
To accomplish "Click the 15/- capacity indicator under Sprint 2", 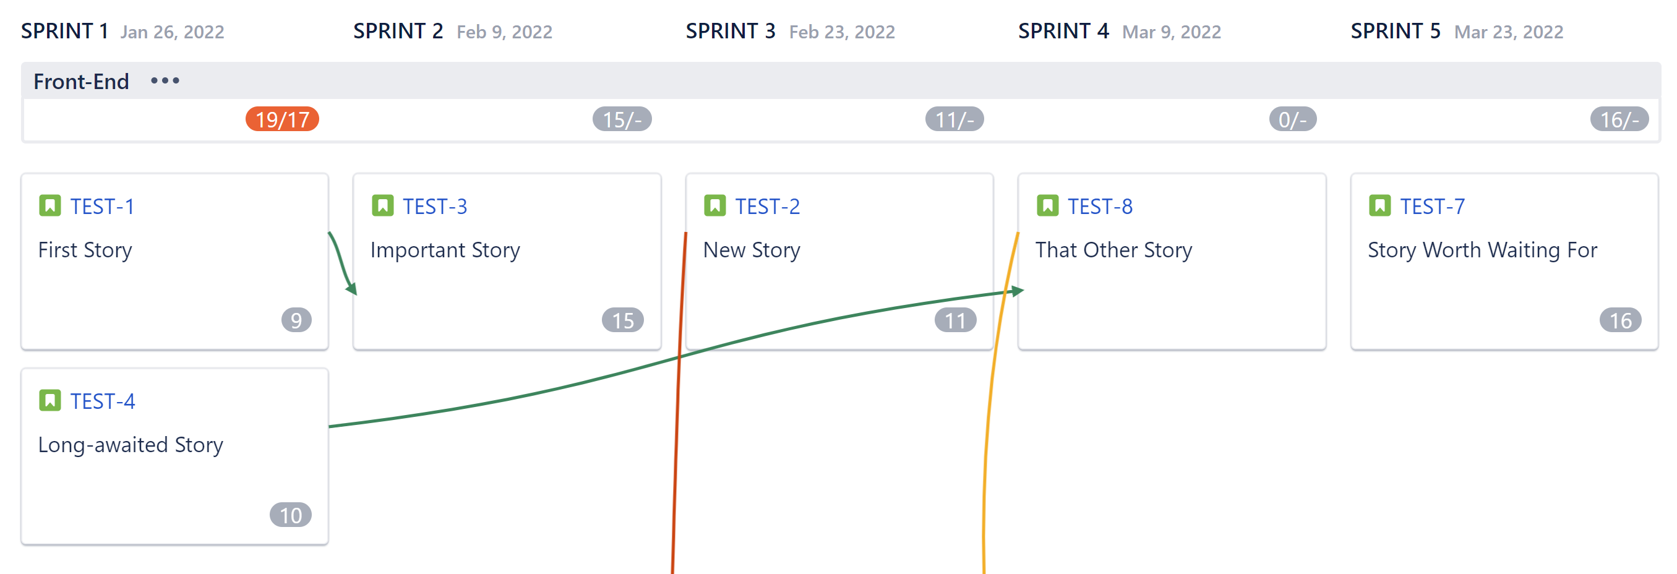I will coord(623,120).
